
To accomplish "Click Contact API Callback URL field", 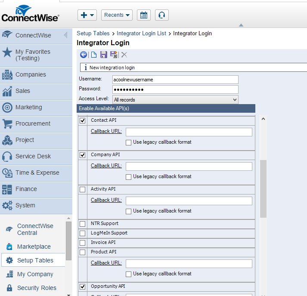I will point(189,132).
